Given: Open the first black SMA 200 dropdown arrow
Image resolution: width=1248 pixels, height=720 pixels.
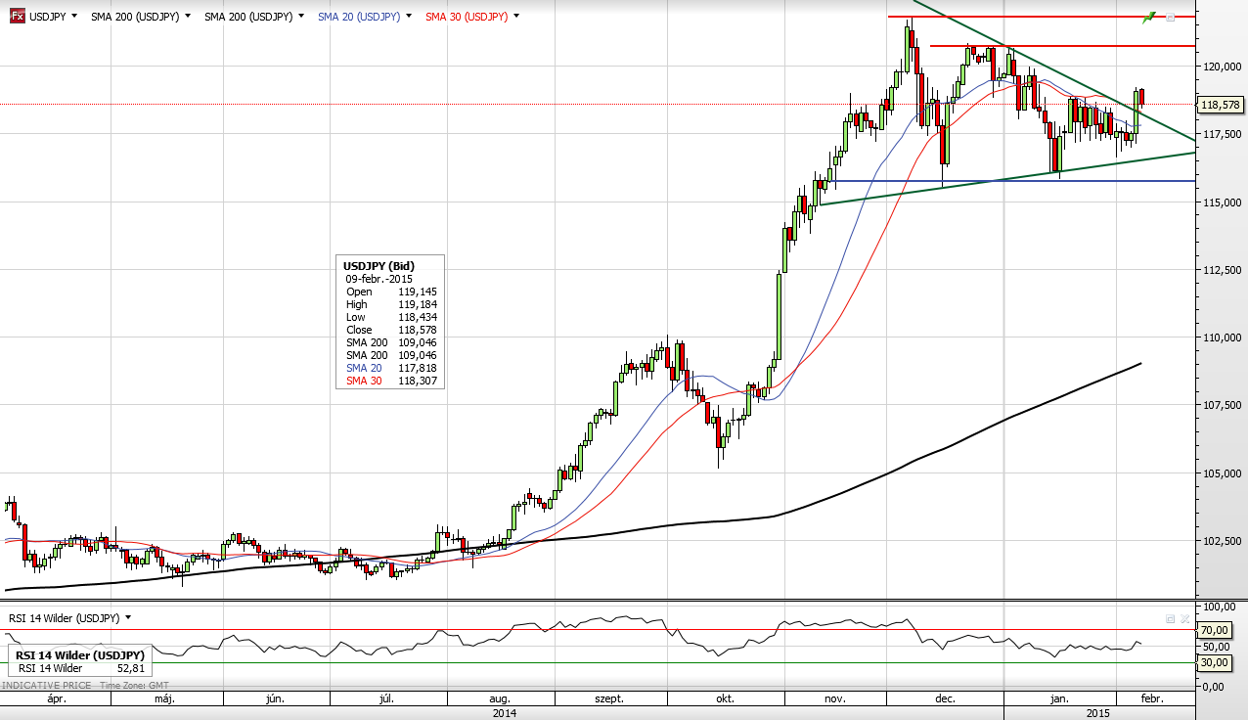Looking at the screenshot, I should pos(188,17).
